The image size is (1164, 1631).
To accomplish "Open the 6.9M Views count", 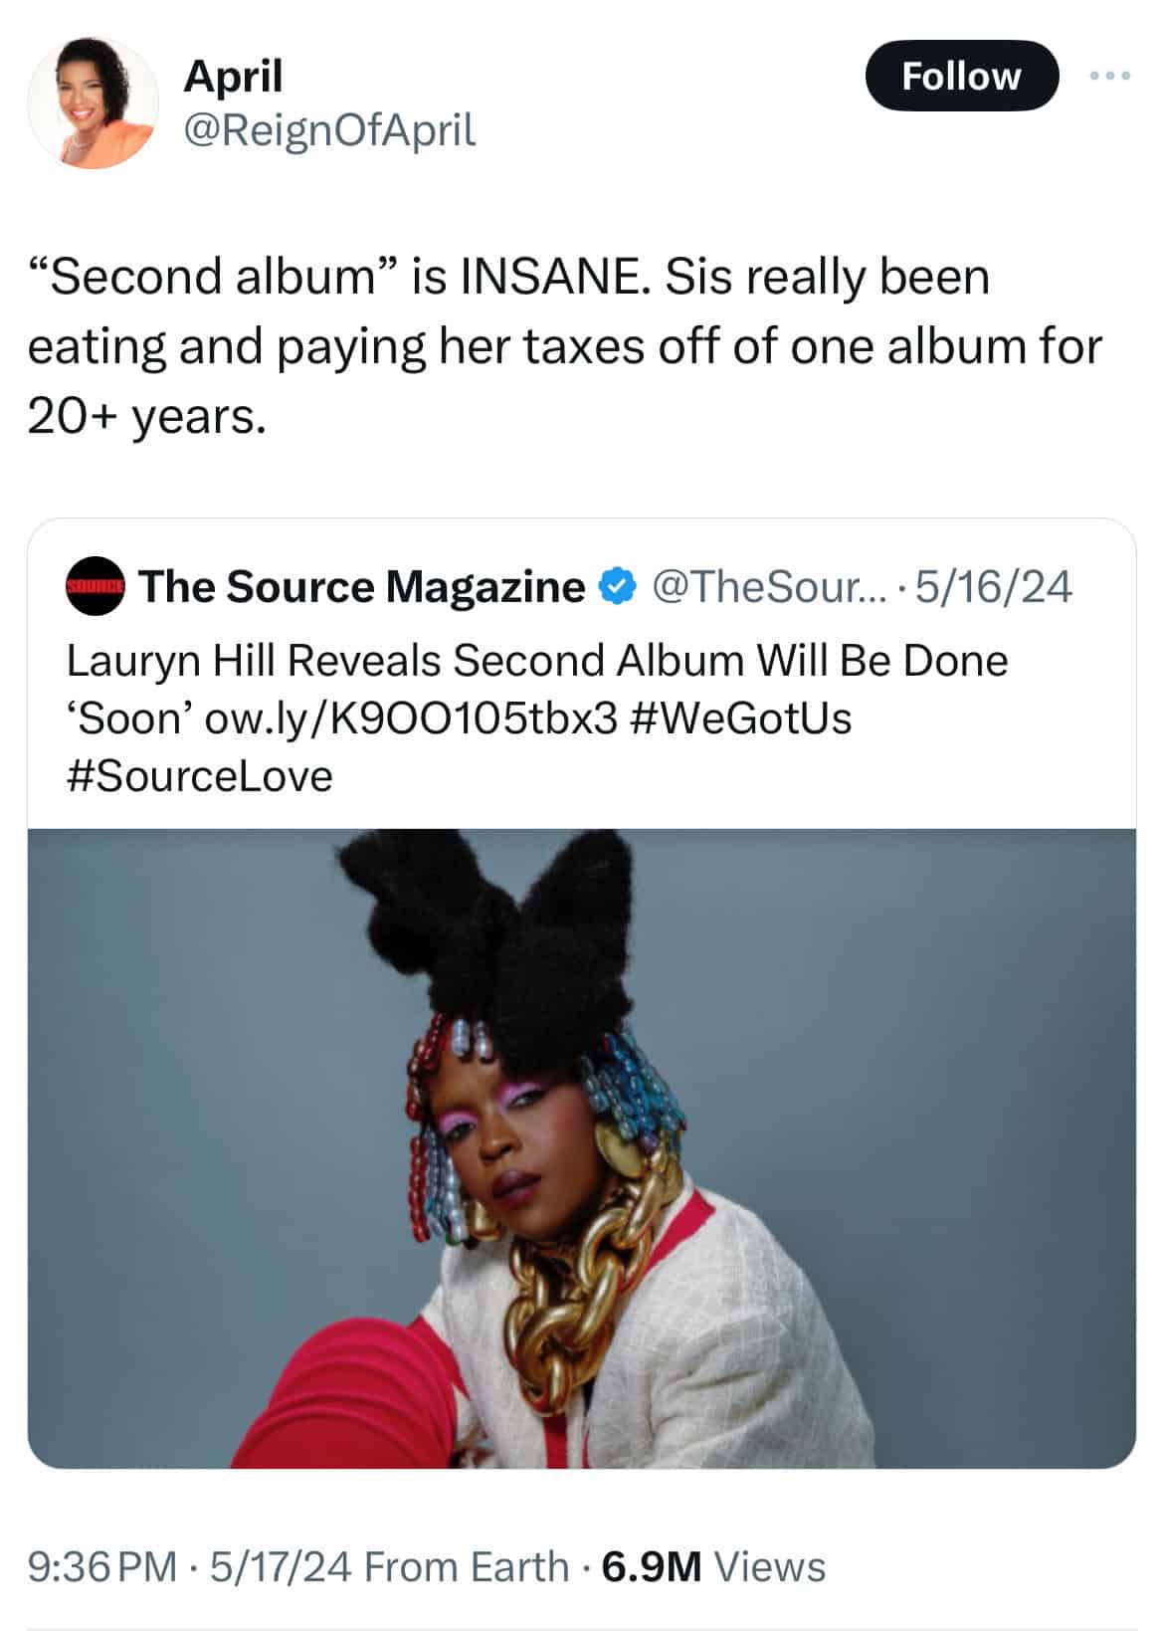I will coord(713,1566).
